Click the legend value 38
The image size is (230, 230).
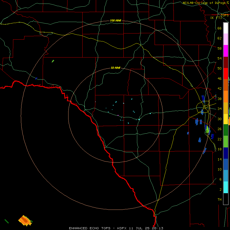click(220, 99)
